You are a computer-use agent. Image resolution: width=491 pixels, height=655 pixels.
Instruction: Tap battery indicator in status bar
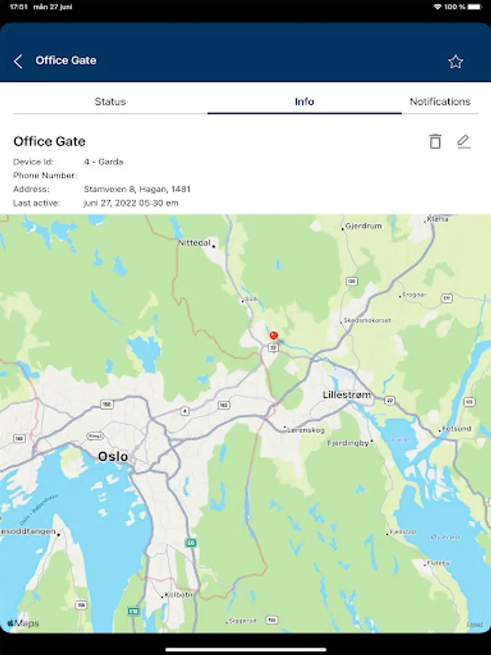(475, 7)
